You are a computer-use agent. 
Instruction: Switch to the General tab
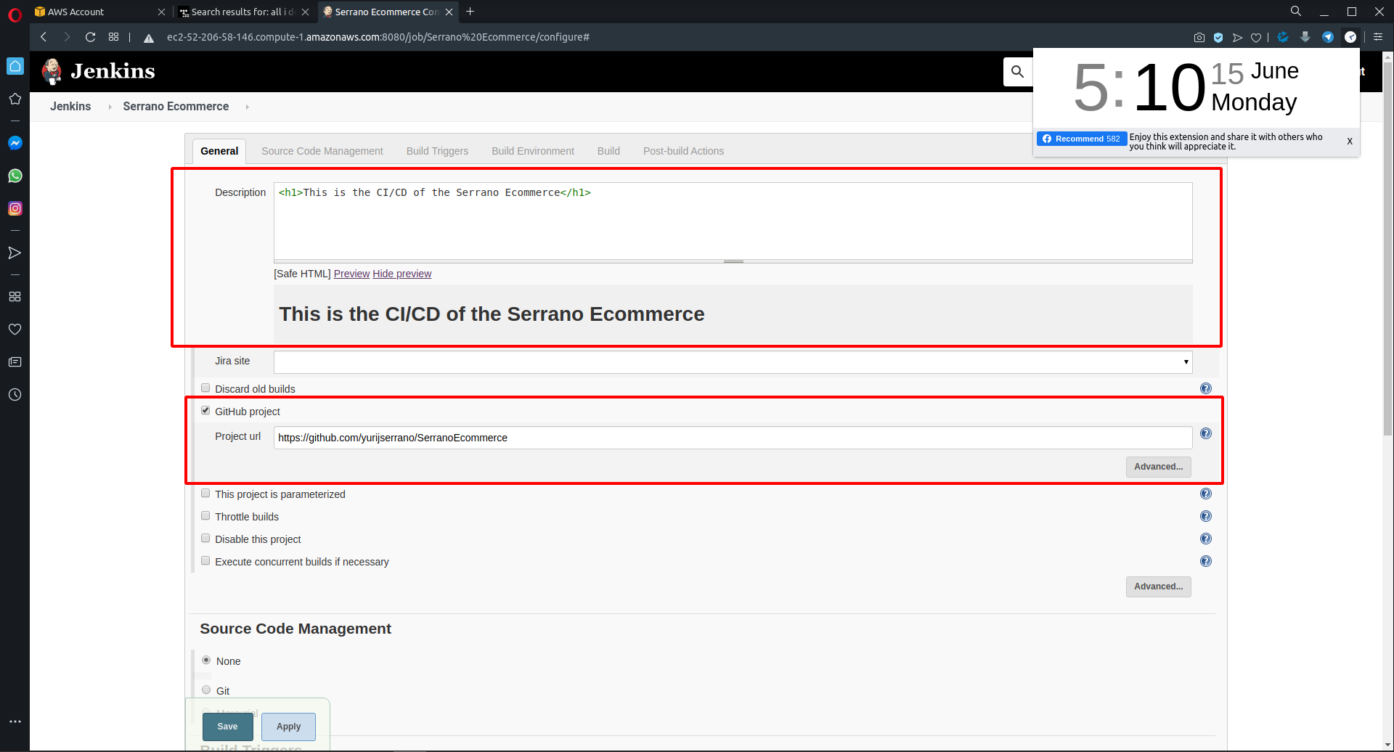tap(219, 151)
